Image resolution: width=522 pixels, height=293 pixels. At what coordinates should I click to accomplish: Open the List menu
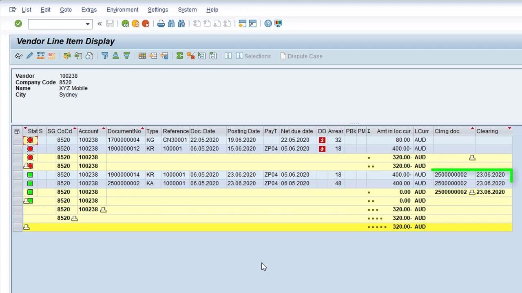pyautogui.click(x=27, y=10)
